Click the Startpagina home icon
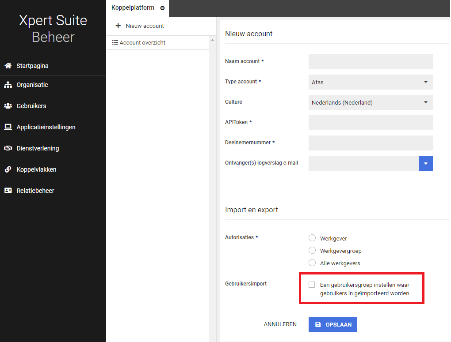Screen dimensions: 451x342 (x=8, y=66)
